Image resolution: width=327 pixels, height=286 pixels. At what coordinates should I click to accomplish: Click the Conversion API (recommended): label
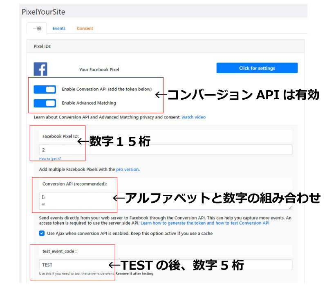[x=75, y=184]
